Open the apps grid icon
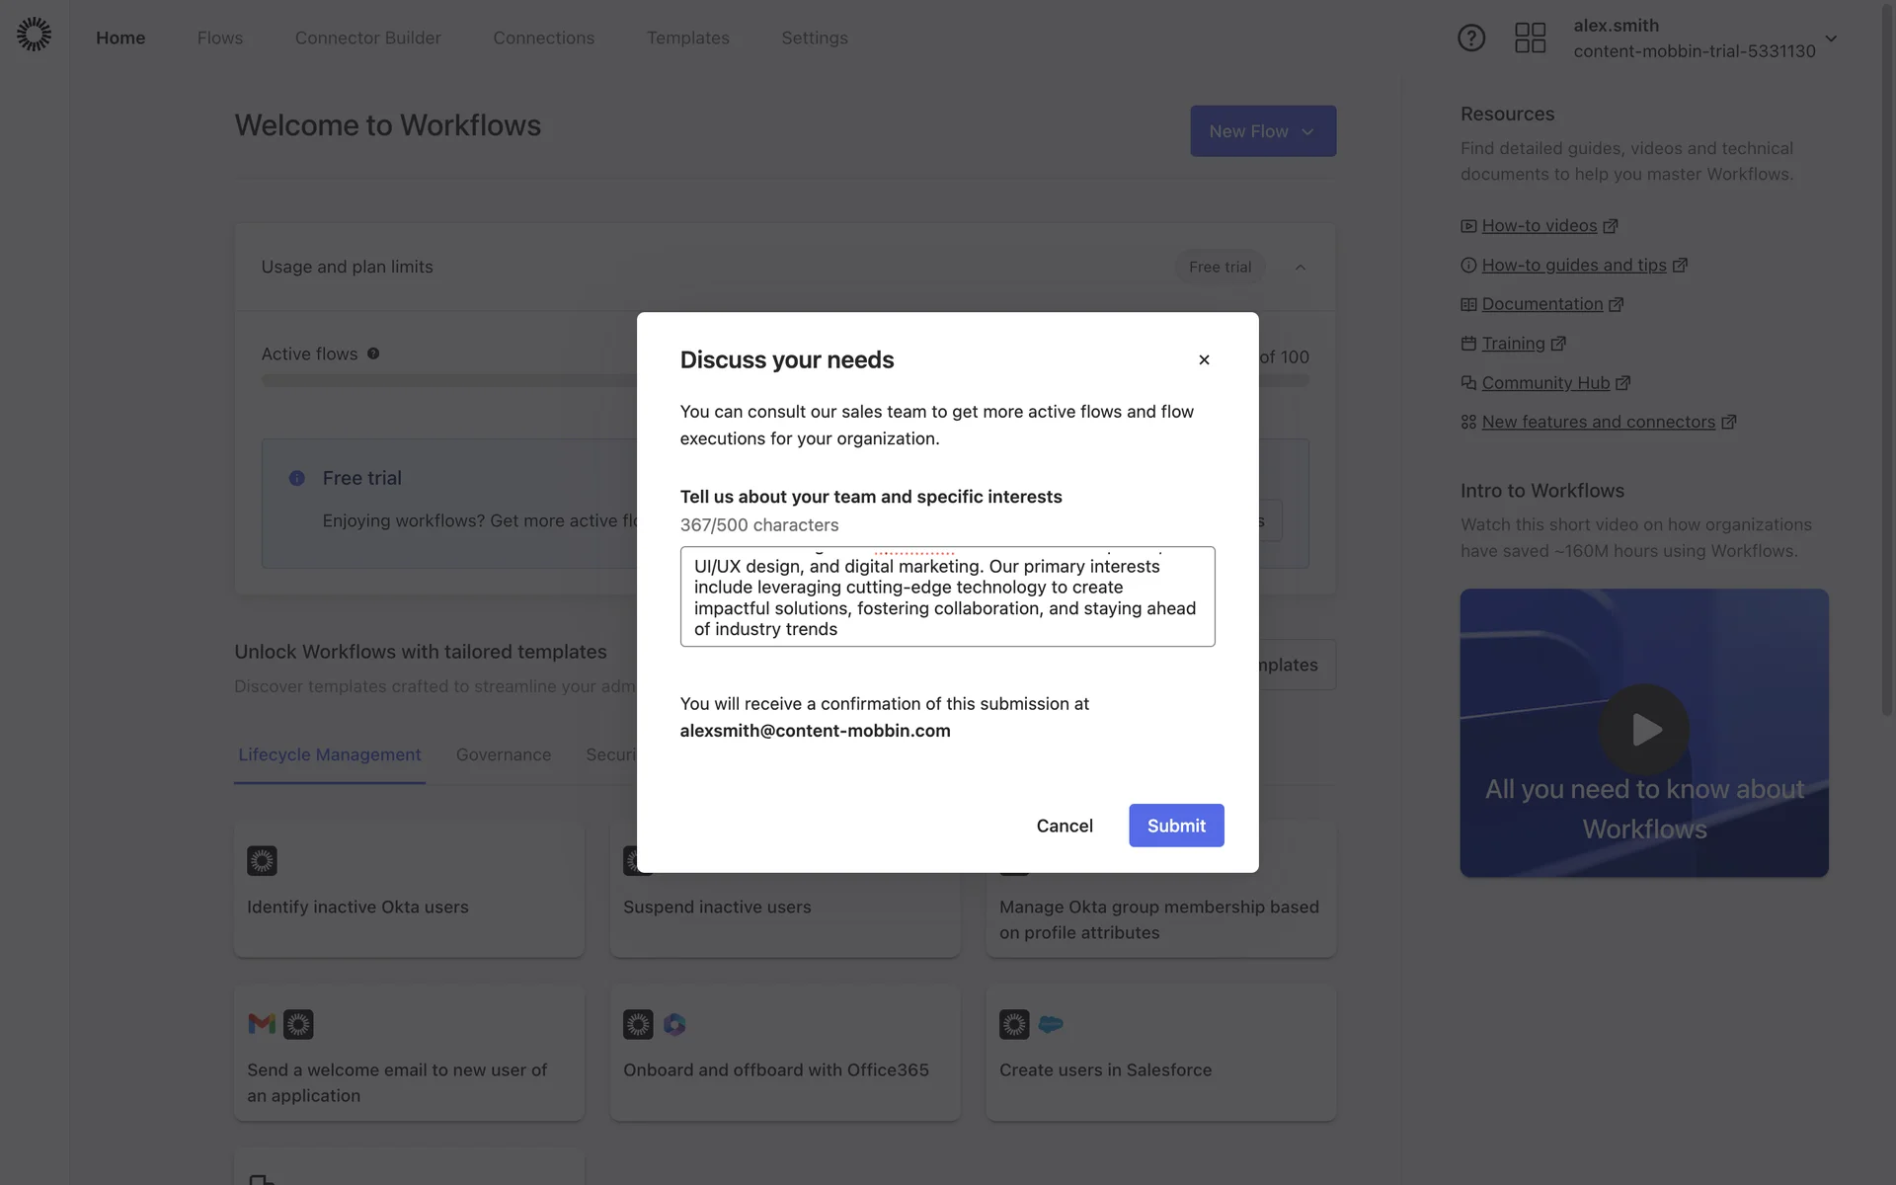1896x1185 pixels. (x=1530, y=38)
